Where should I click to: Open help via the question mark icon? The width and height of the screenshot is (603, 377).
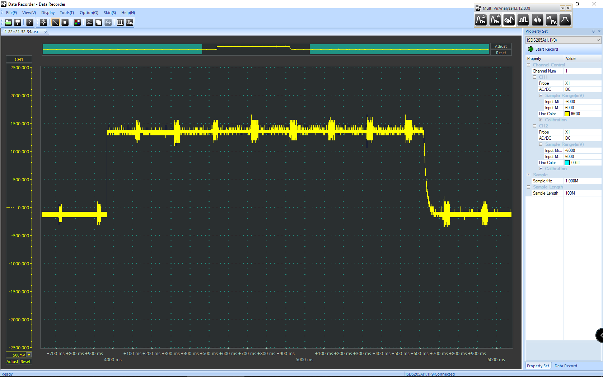[x=30, y=22]
